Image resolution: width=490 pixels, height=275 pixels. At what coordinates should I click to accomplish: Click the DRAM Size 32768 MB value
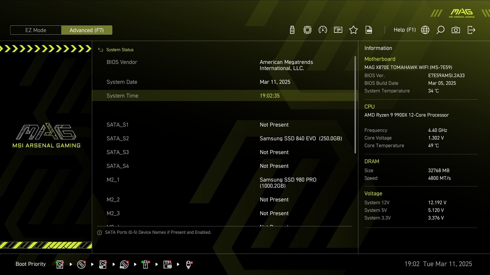[439, 171]
